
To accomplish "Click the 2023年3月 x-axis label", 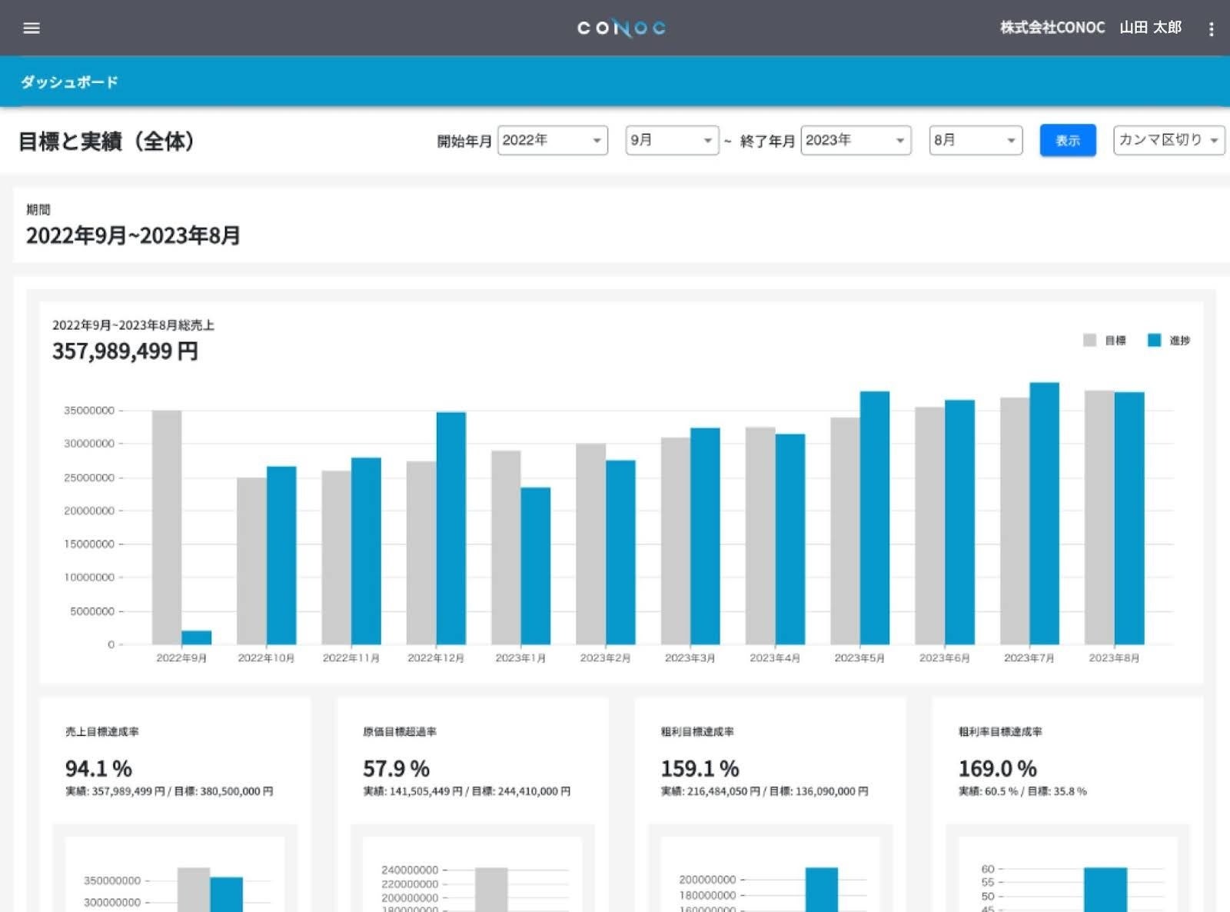I will 690,658.
